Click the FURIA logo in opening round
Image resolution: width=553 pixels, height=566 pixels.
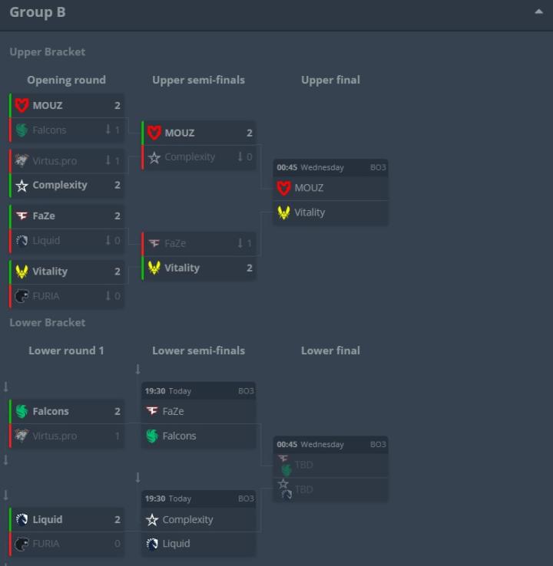click(x=22, y=296)
